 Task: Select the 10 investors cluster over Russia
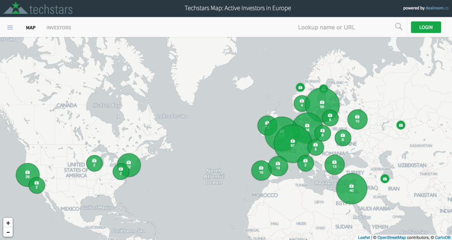358,119
